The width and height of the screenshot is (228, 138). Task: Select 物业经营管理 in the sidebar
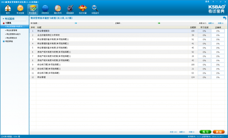12,30
